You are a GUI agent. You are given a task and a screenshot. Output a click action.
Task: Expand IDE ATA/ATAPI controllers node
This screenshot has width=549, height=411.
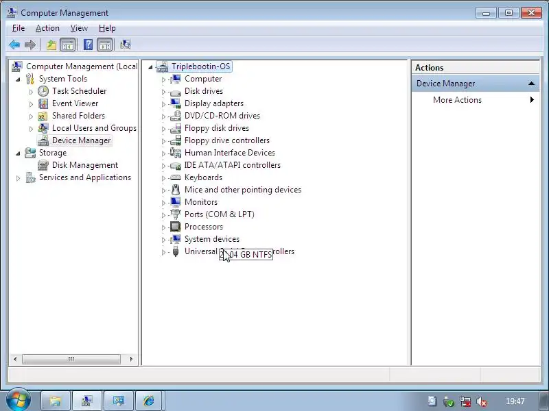(x=163, y=166)
